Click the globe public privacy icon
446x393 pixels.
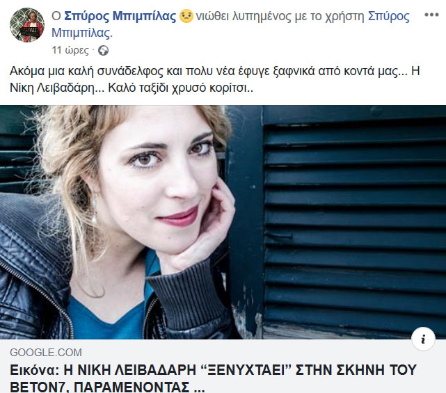(x=103, y=51)
